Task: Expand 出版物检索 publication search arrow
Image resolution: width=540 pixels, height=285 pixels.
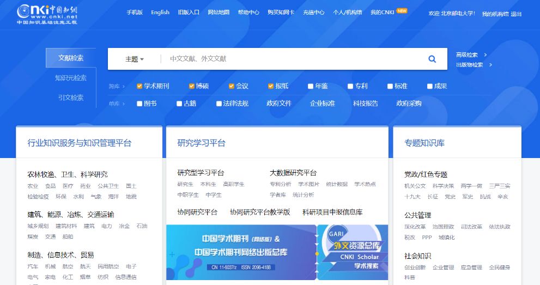Action: (x=490, y=65)
